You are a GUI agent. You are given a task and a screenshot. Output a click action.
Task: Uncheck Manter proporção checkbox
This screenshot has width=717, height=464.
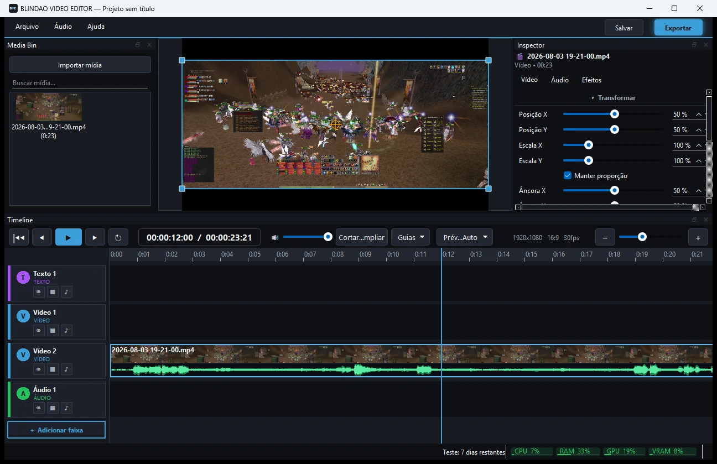pos(567,176)
